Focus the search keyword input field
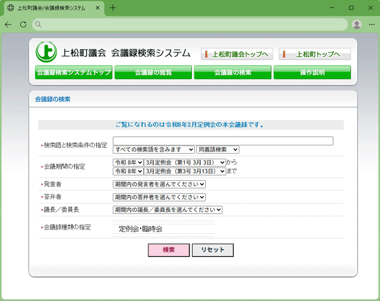The height and width of the screenshot is (301, 380). pos(223,141)
